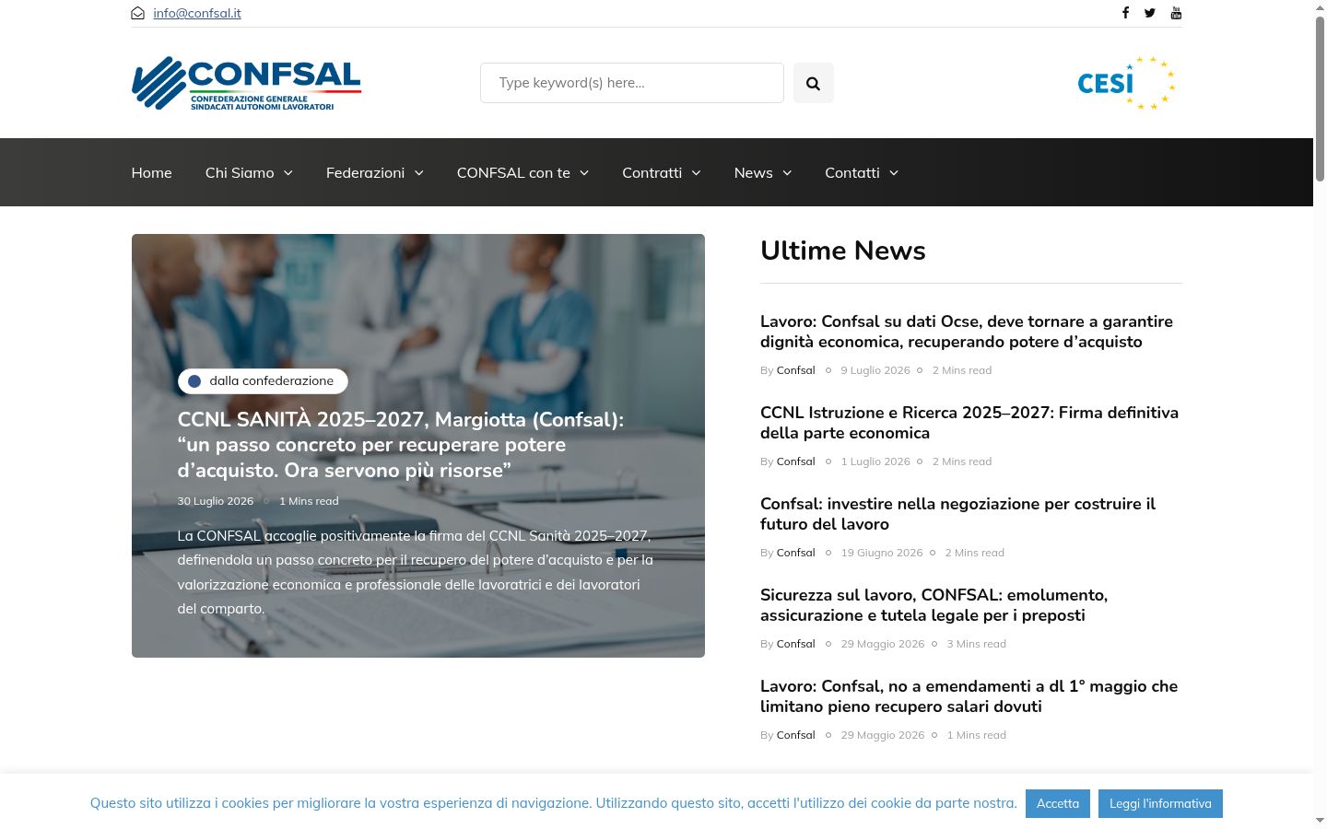Open article about Confsal su dati Ocse
The width and height of the screenshot is (1327, 829).
coord(967,332)
